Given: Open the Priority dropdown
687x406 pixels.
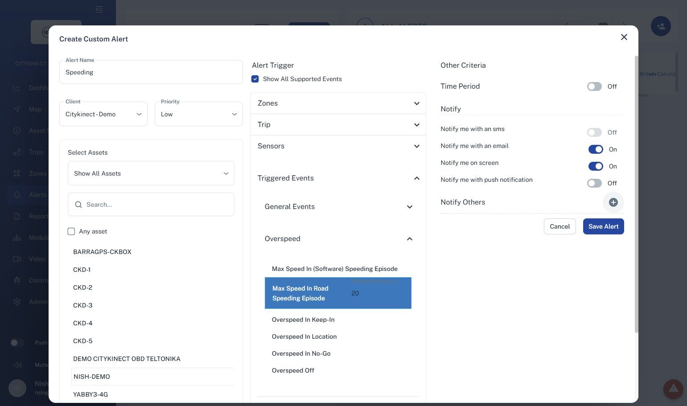Looking at the screenshot, I should point(199,114).
